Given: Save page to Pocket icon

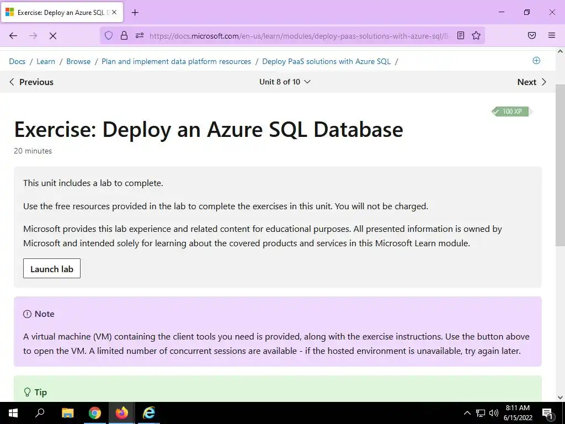Looking at the screenshot, I should (531, 35).
